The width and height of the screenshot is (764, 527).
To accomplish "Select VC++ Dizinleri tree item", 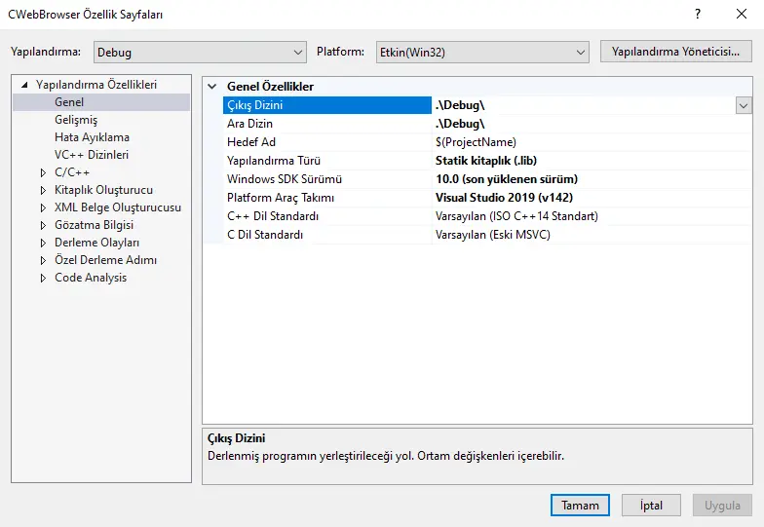I will click(x=92, y=155).
